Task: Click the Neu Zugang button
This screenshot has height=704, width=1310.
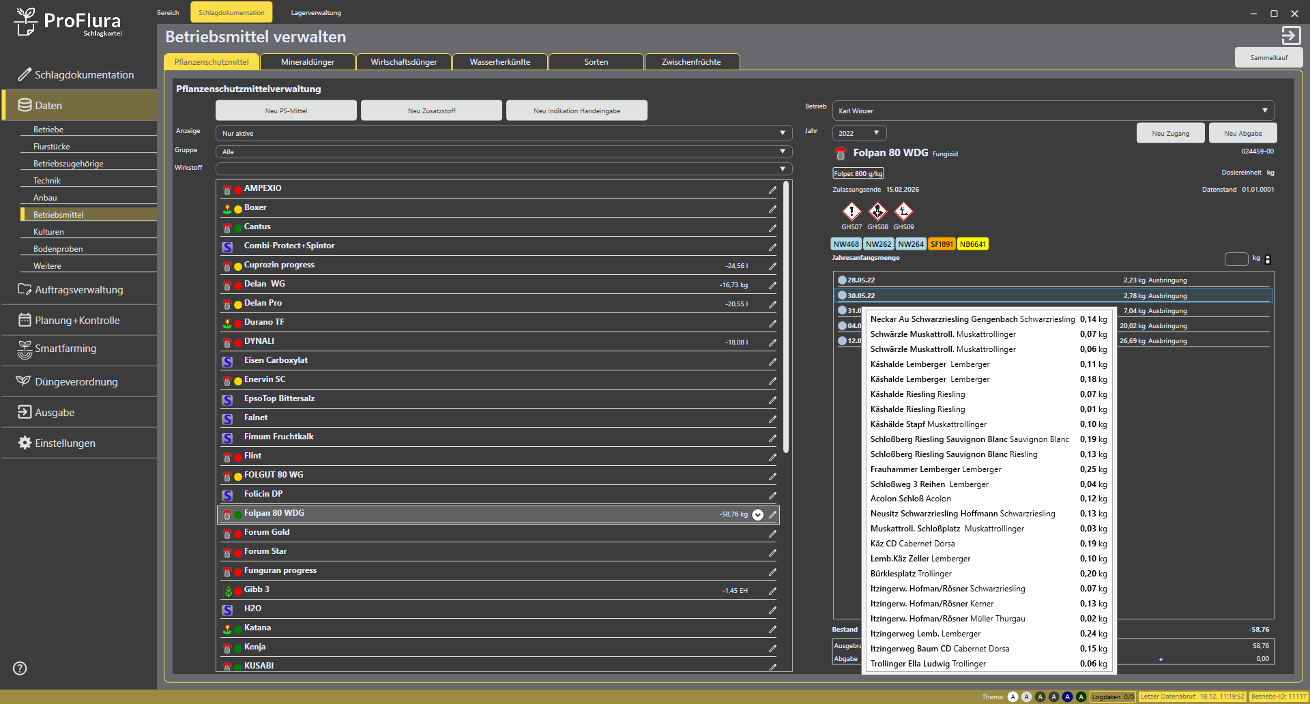Action: 1170,133
